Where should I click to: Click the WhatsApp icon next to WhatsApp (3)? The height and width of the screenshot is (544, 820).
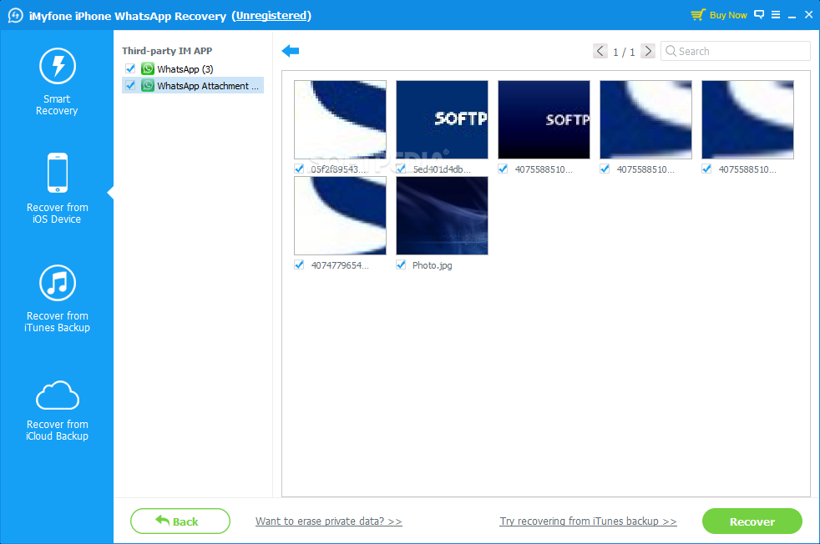tap(148, 68)
